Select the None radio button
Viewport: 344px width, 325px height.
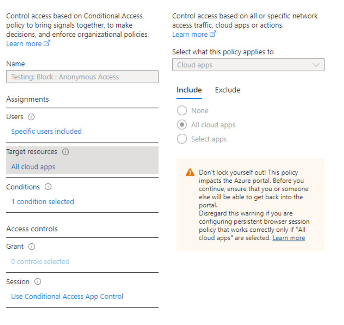click(x=182, y=111)
